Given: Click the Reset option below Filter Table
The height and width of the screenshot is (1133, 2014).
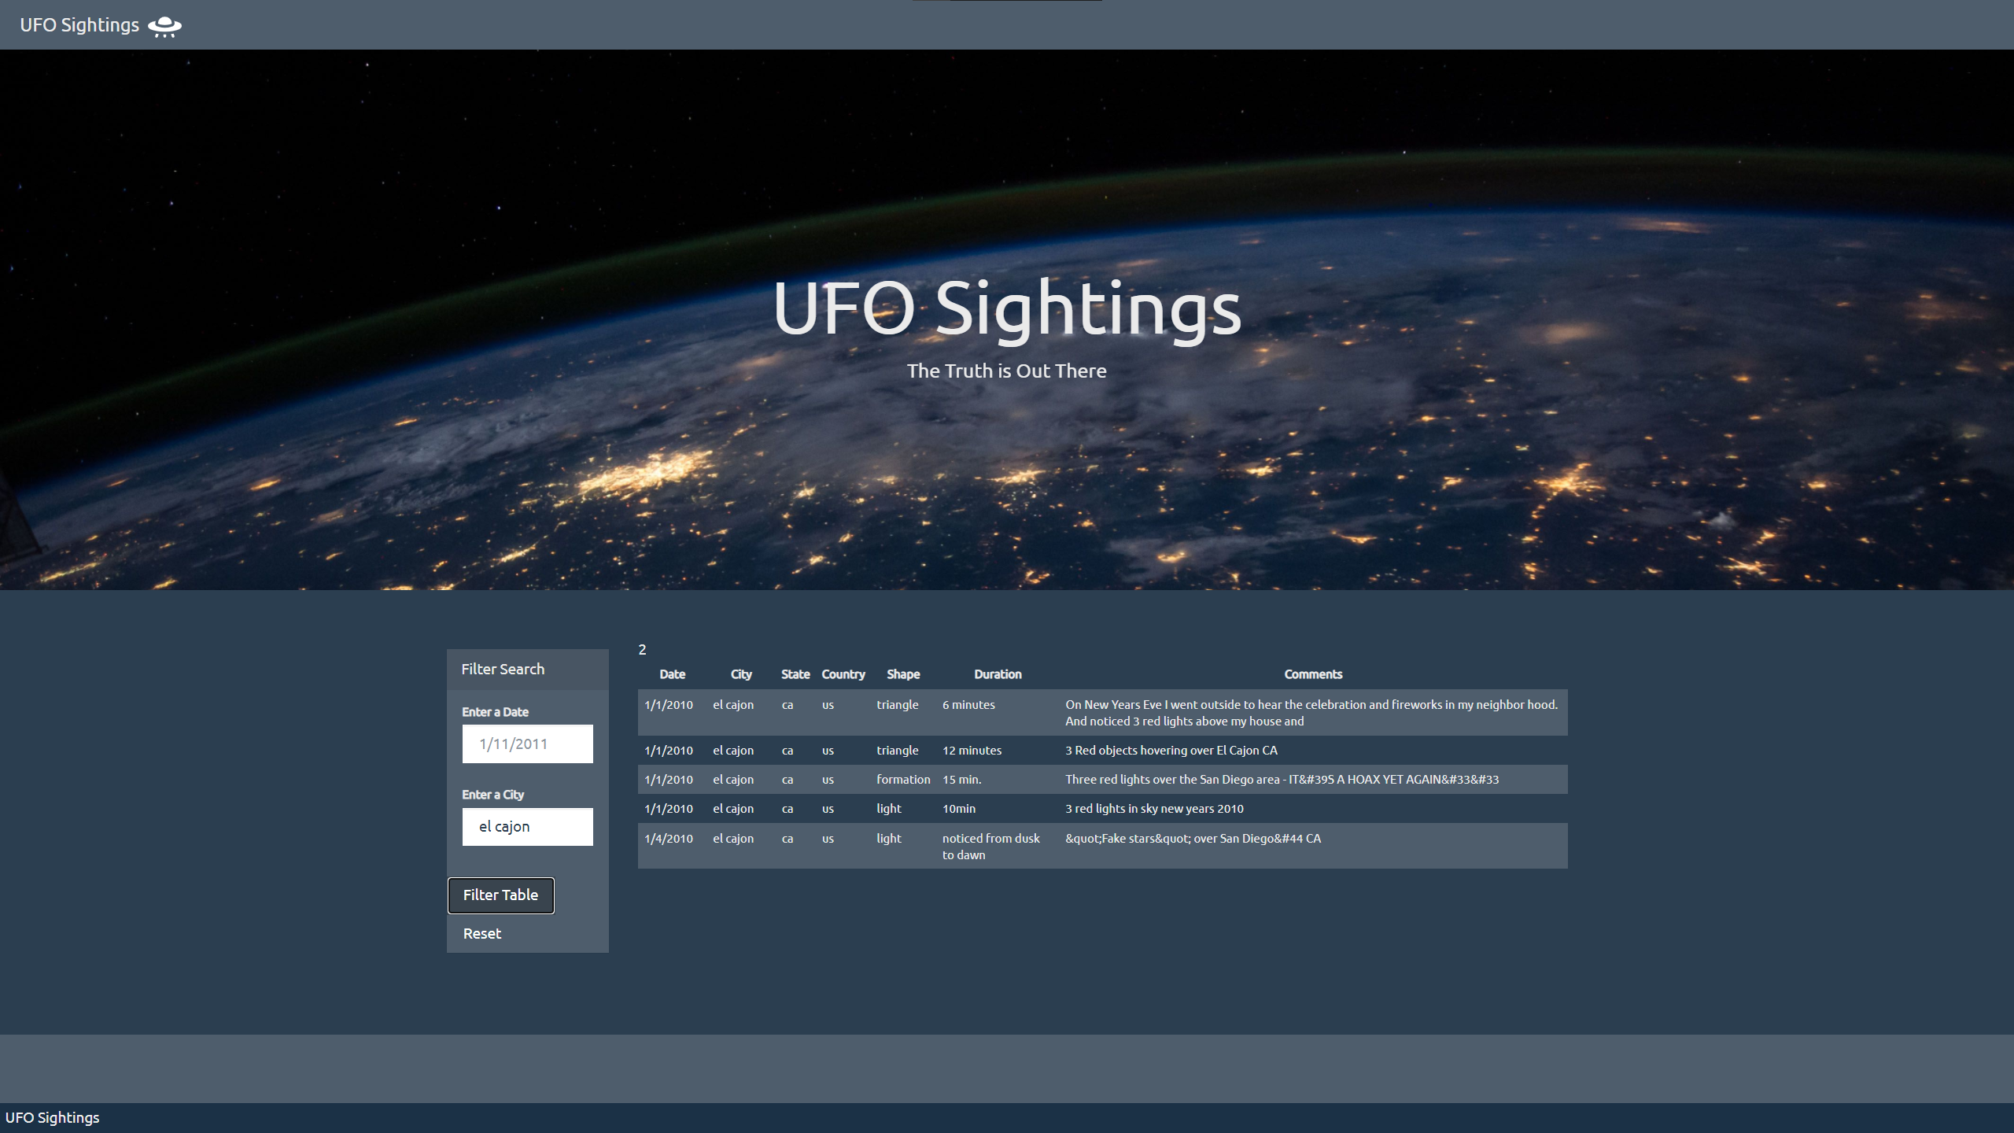Looking at the screenshot, I should pos(481,933).
